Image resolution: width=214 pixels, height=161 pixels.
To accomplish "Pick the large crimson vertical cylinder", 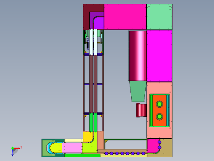I will [x=137, y=56].
